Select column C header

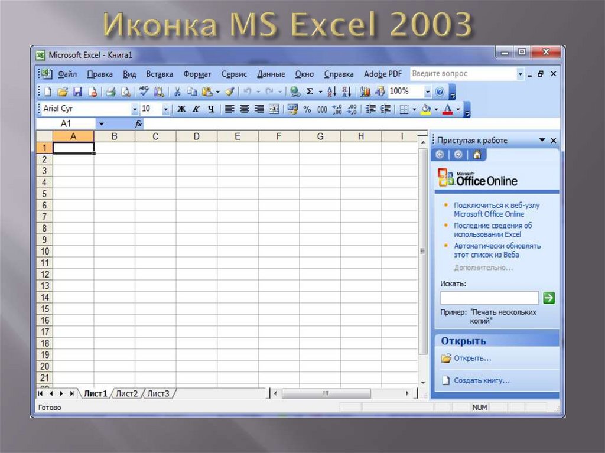pos(155,136)
